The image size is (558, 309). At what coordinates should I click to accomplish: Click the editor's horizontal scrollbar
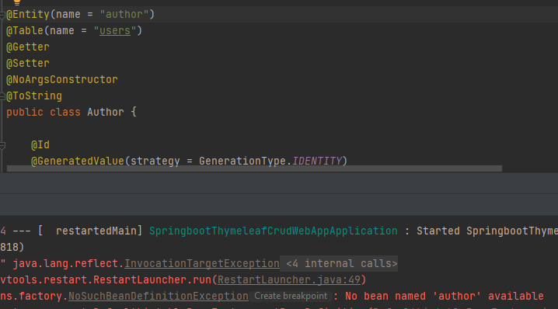254,168
